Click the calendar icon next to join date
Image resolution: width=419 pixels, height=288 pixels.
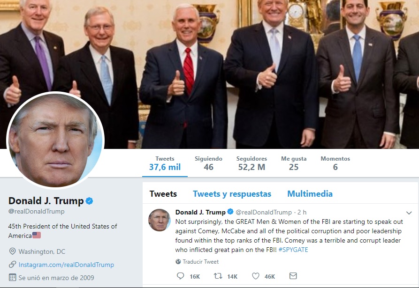[x=12, y=277]
